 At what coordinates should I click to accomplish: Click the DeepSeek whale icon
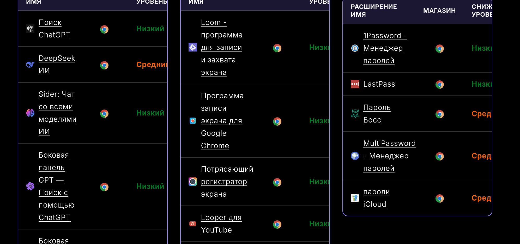click(30, 65)
